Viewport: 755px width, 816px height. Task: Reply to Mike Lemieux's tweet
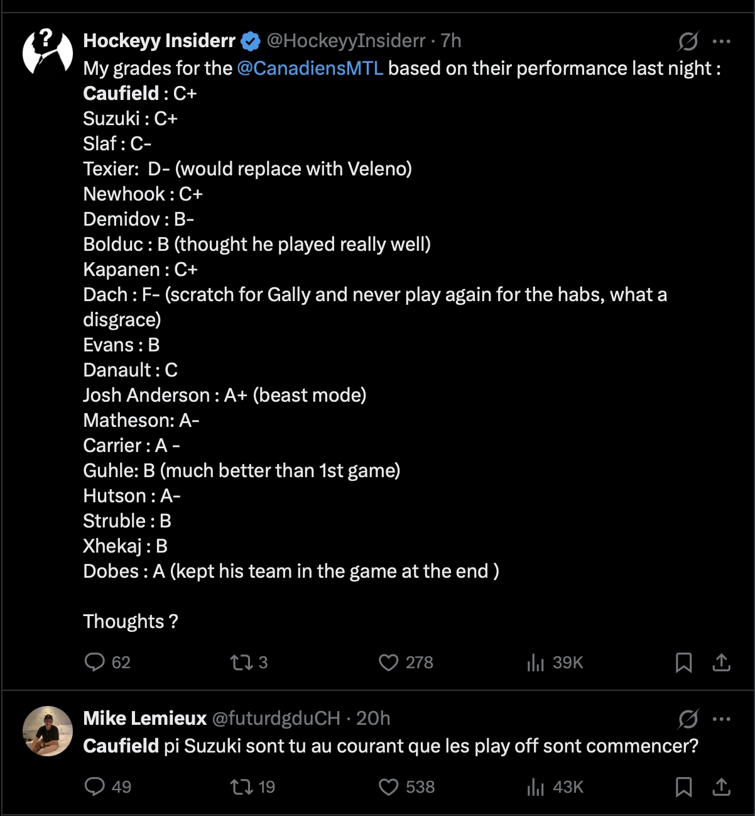[x=95, y=786]
